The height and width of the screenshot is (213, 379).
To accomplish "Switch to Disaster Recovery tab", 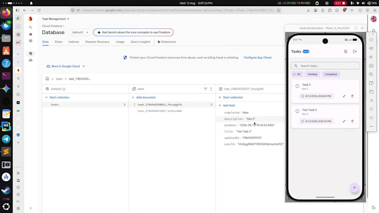I will tap(98, 42).
